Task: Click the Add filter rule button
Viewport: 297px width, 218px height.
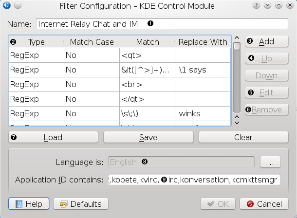Action: (x=267, y=42)
